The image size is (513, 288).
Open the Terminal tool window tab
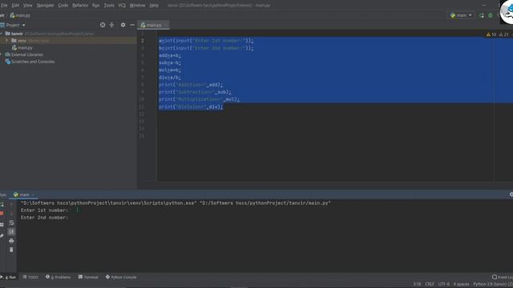(x=88, y=278)
